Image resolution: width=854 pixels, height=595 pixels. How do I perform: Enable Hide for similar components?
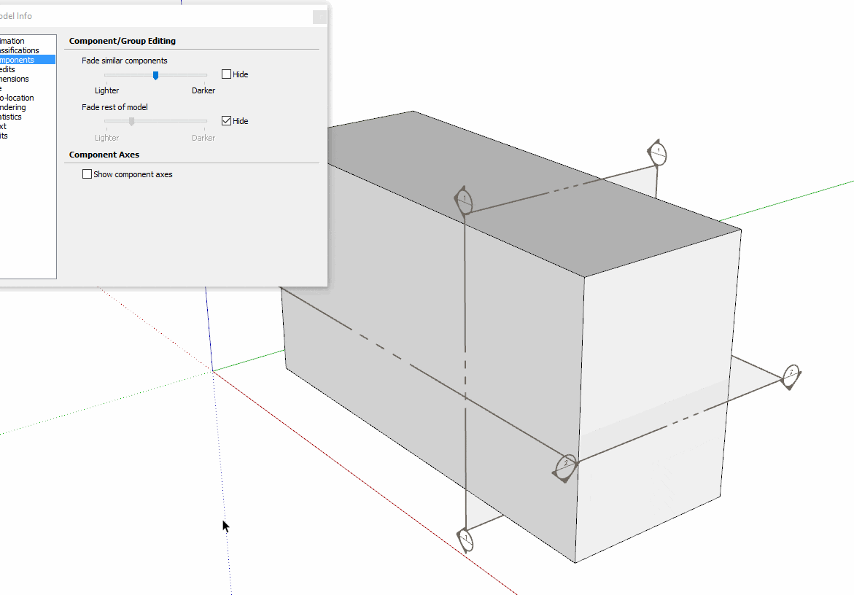pyautogui.click(x=226, y=74)
